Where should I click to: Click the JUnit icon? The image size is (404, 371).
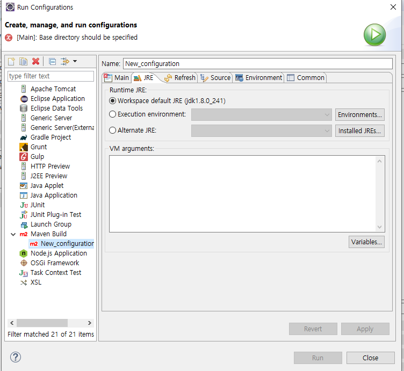(24, 205)
